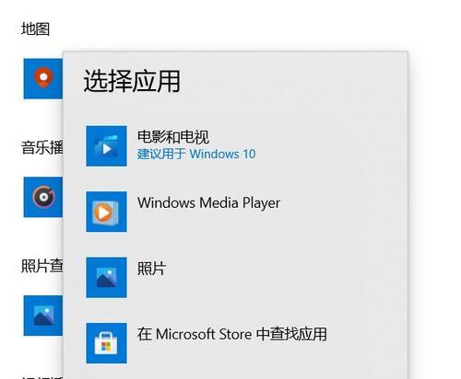Choose the Windows Media Player icon
Screen dimensions: 461x379
pyautogui.click(x=106, y=212)
